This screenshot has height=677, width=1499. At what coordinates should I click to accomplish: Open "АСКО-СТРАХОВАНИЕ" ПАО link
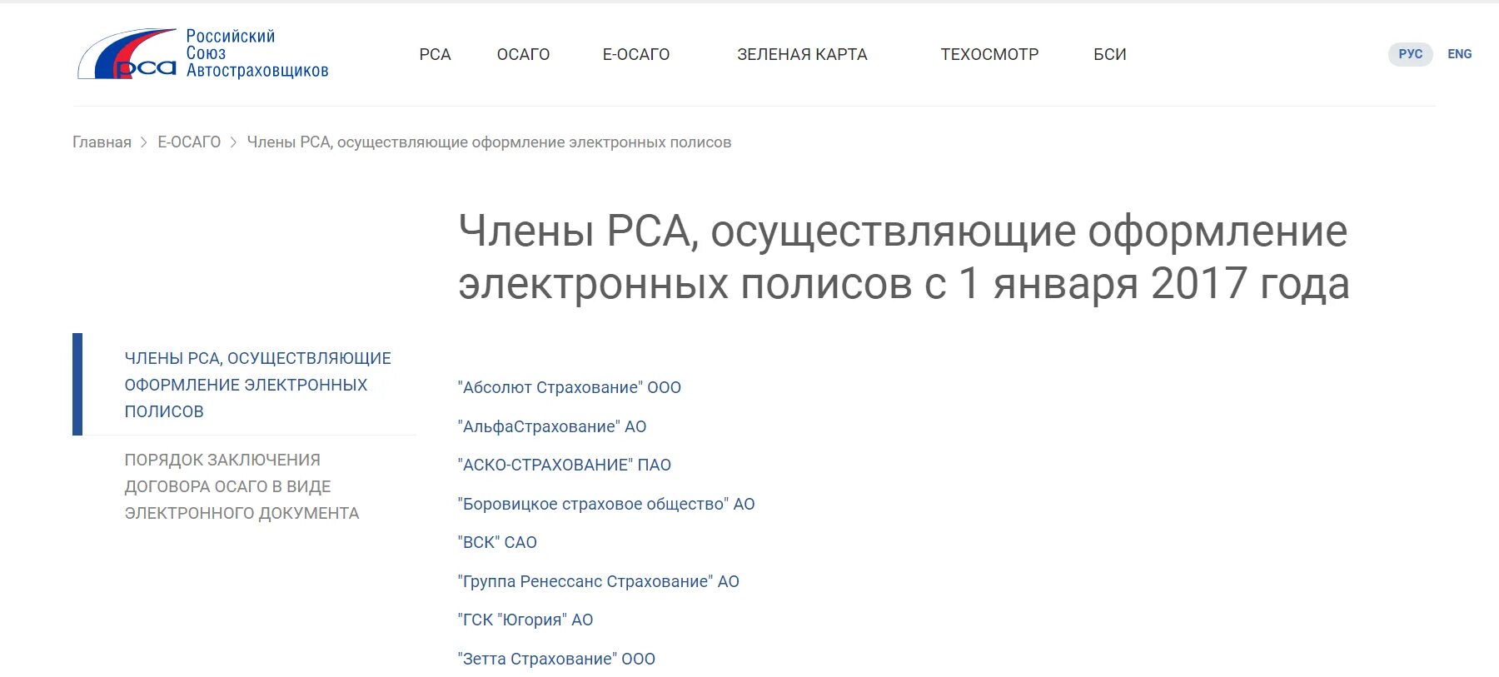coord(565,465)
